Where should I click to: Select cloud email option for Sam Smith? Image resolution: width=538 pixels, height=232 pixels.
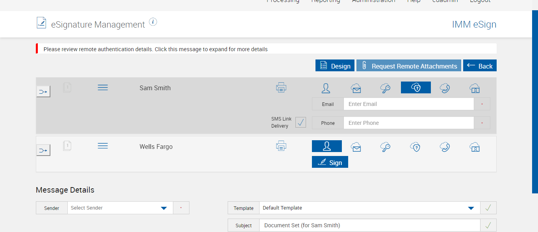pyautogui.click(x=356, y=88)
